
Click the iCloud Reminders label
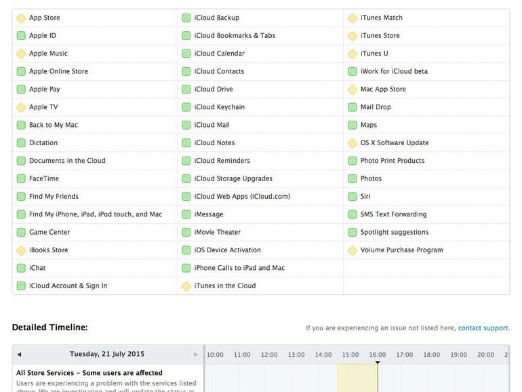[222, 161]
